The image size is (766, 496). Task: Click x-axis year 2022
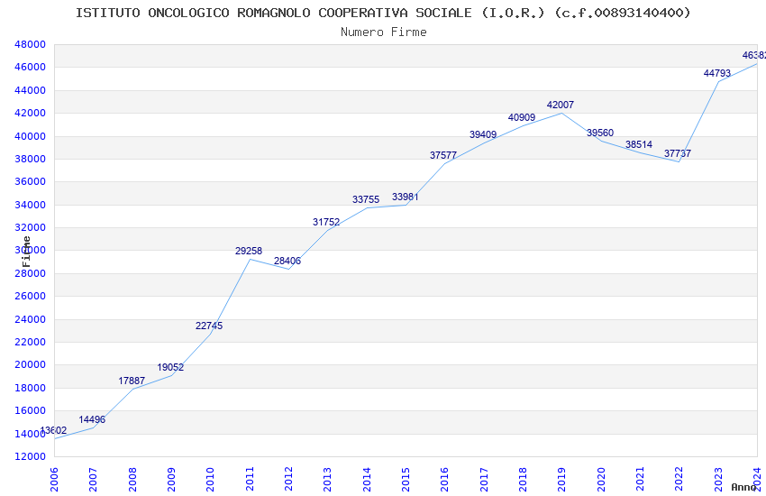pyautogui.click(x=679, y=480)
